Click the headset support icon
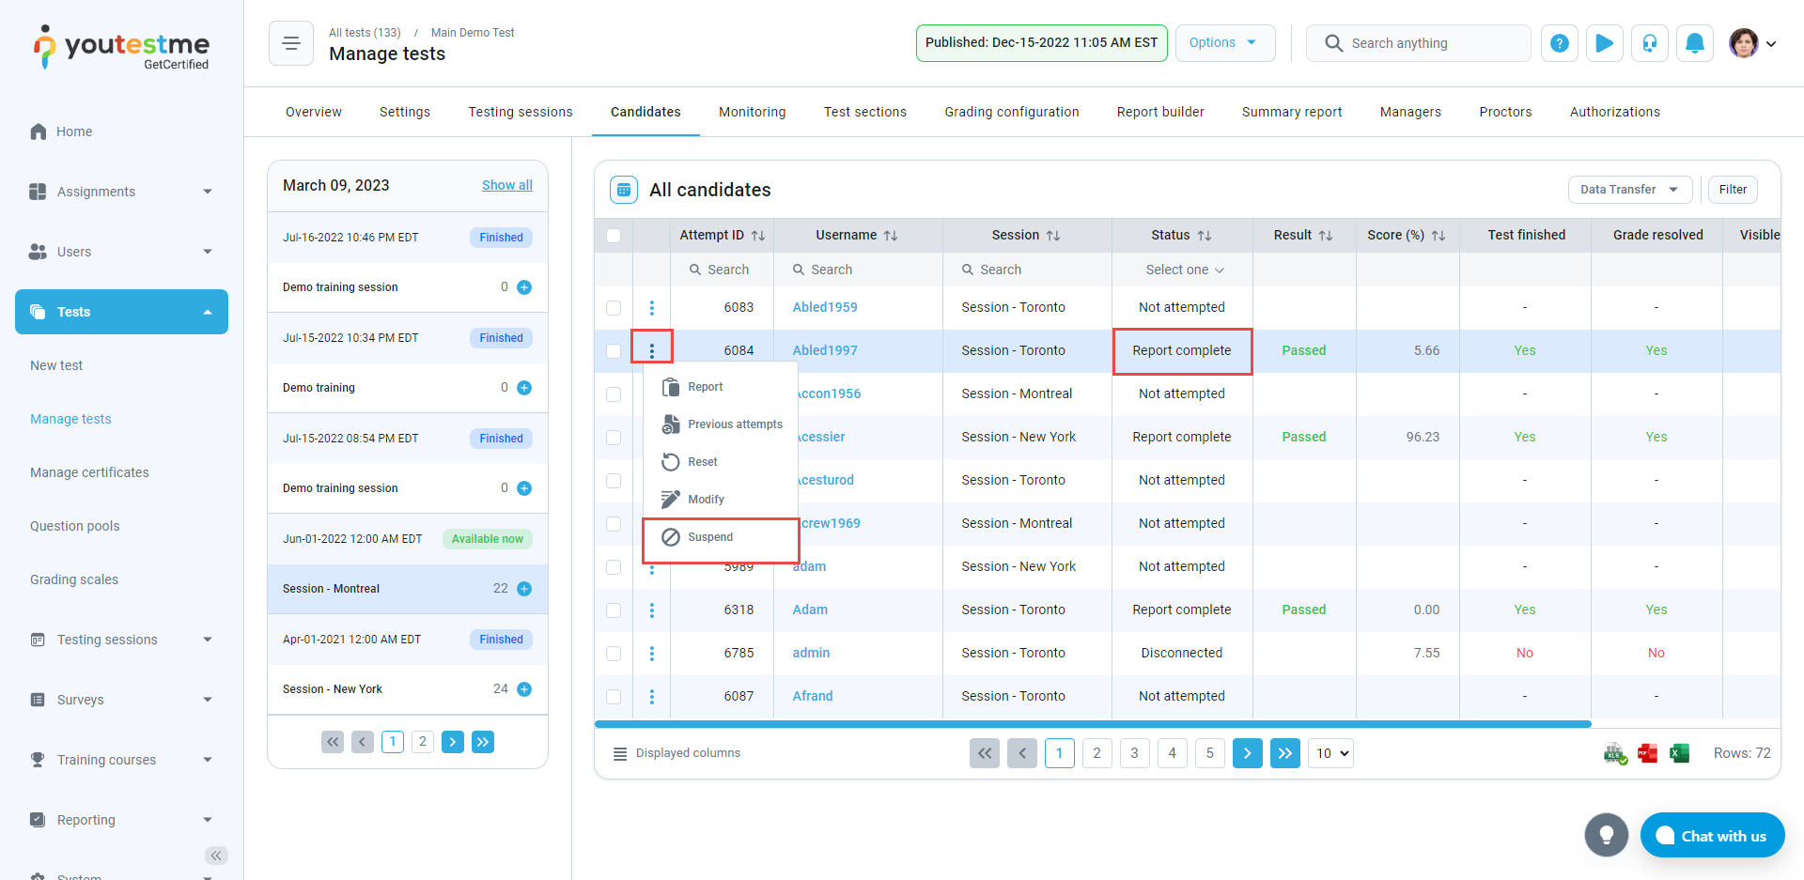 tap(1649, 43)
